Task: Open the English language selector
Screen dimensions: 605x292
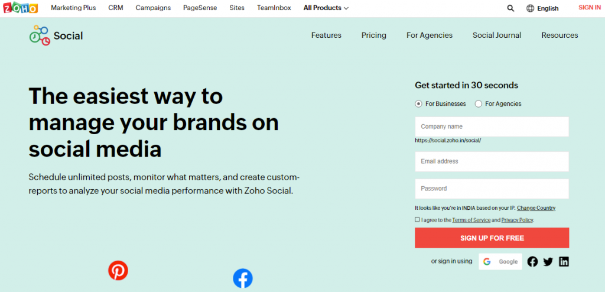Action: point(542,8)
